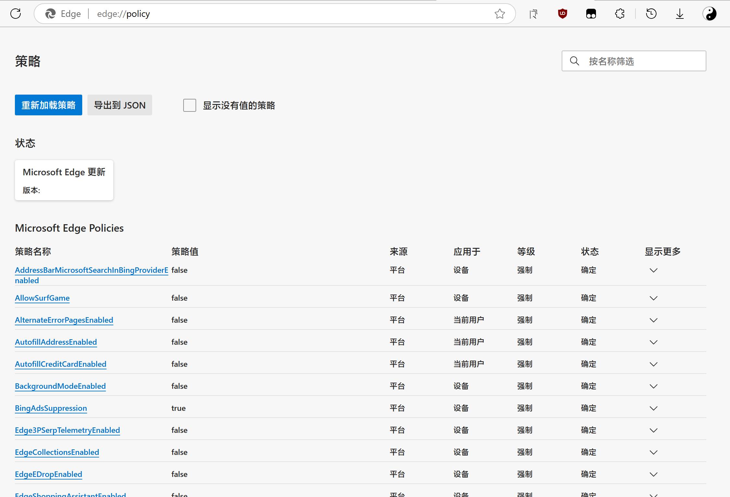Add page to favorites star icon
Screen dimensions: 730x497
pos(500,14)
